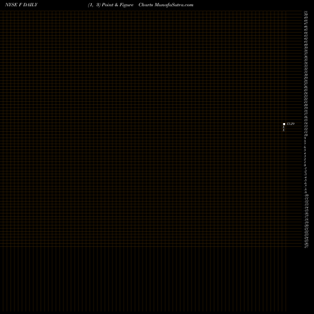Click the 'NYSE F DAILY' chart title

(21, 5)
